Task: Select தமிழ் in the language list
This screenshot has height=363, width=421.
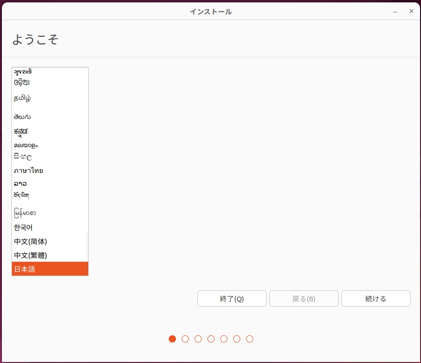Action: (x=50, y=98)
